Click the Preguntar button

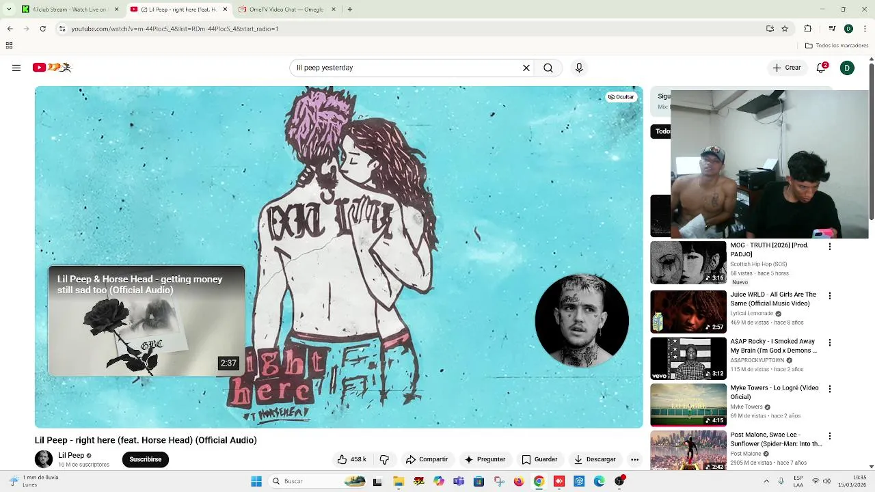coord(485,459)
